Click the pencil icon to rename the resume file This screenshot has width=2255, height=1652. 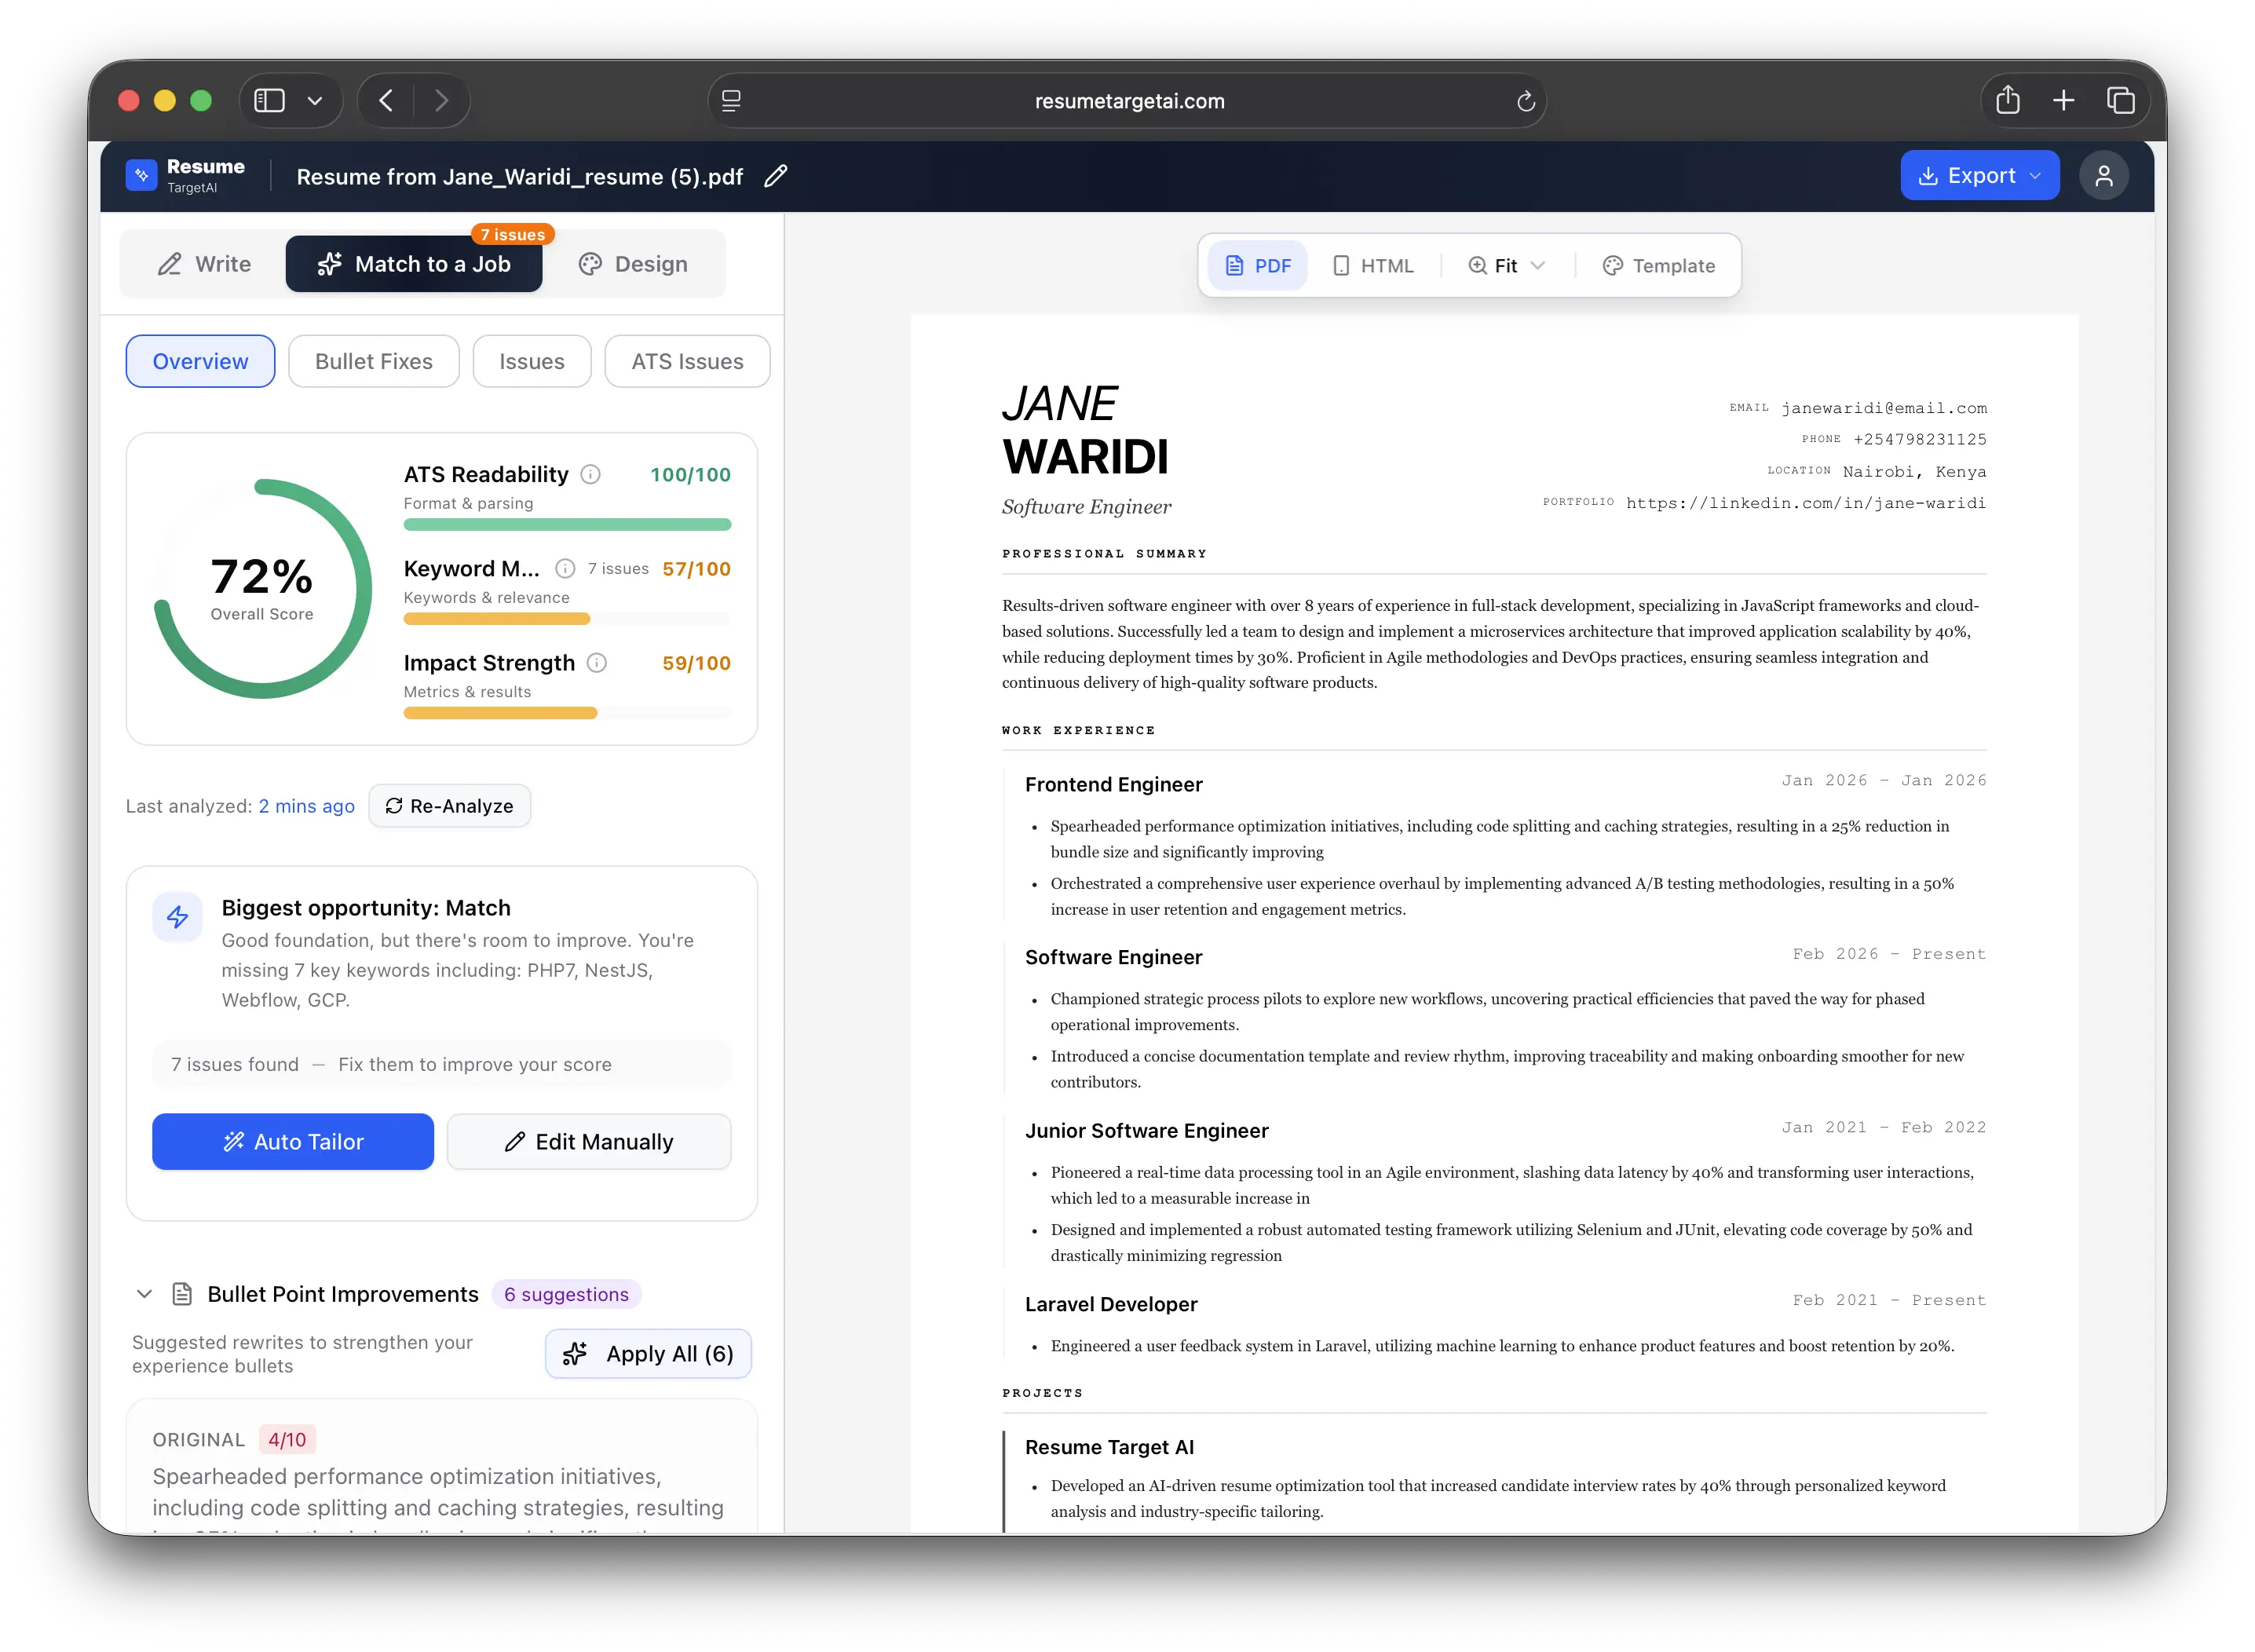pyautogui.click(x=775, y=176)
